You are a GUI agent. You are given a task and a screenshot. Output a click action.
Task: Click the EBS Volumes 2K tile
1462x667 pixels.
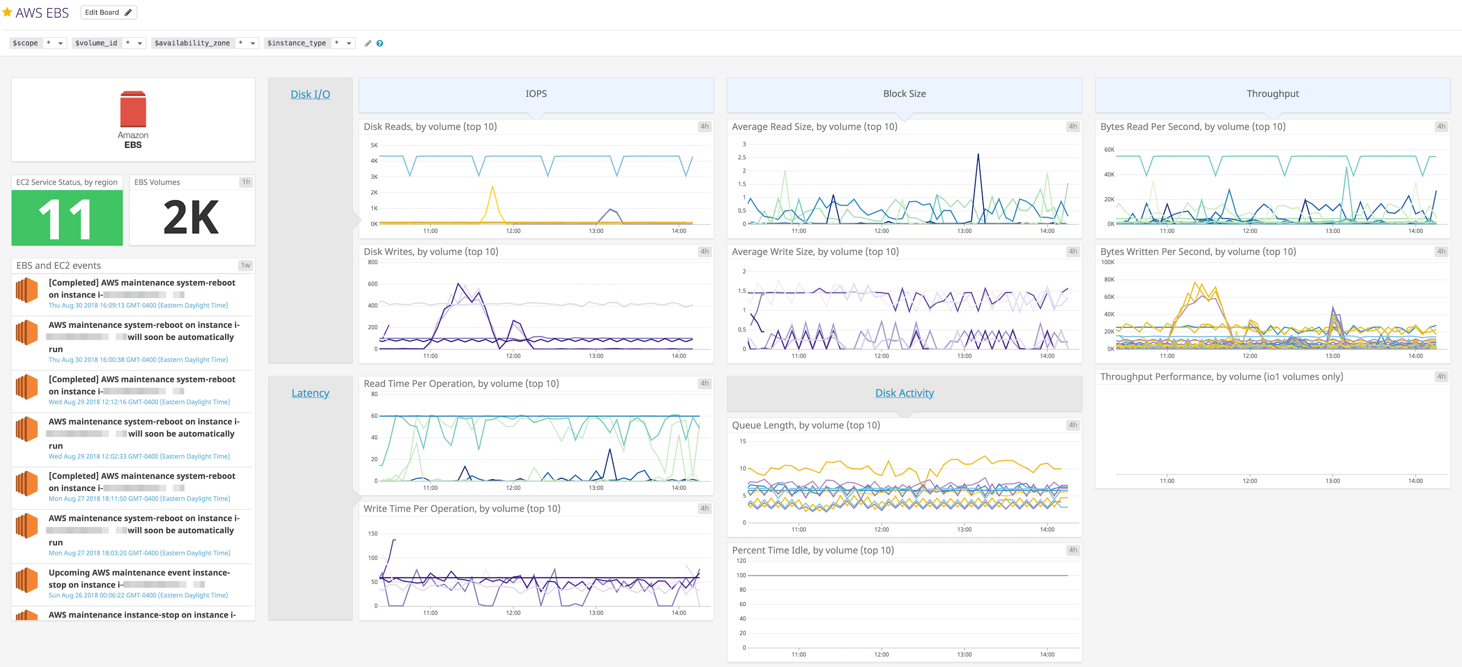pos(191,217)
